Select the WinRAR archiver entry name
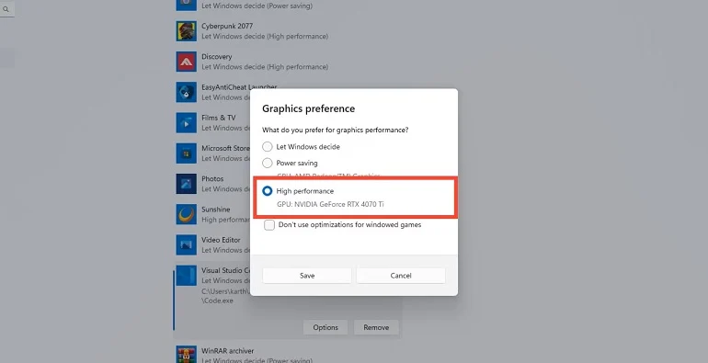This screenshot has height=363, width=708. [x=228, y=351]
